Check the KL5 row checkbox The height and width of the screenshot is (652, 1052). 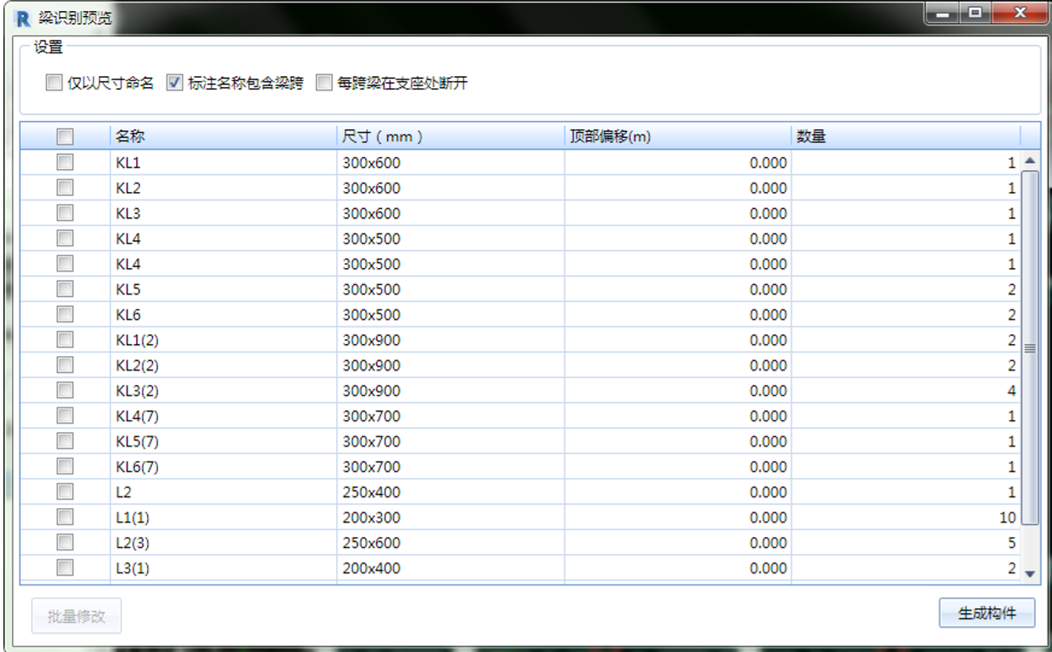pyautogui.click(x=65, y=289)
